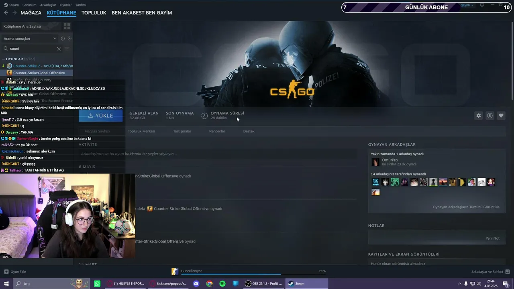This screenshot has width=514, height=289.
Task: Collapse the OYUNLAR category
Action: coord(3,59)
